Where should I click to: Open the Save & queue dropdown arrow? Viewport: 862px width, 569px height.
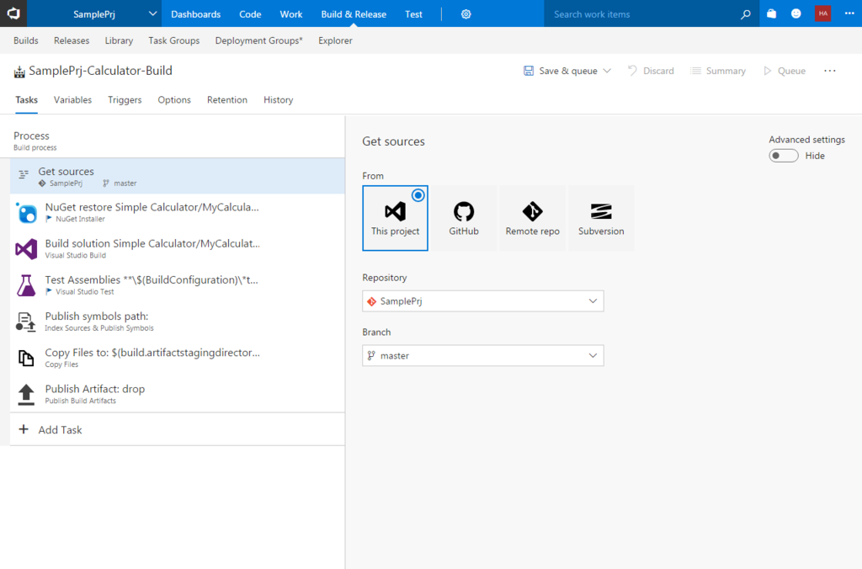[607, 71]
